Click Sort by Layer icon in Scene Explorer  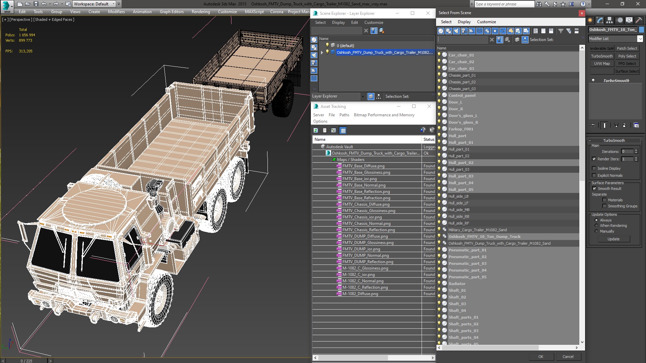(371, 96)
